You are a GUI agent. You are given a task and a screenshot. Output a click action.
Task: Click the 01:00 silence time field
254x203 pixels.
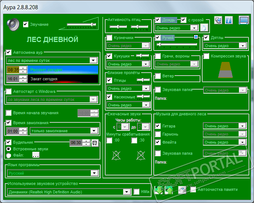(13, 131)
